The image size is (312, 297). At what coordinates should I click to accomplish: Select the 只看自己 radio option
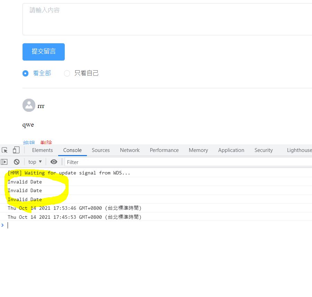pos(81,73)
